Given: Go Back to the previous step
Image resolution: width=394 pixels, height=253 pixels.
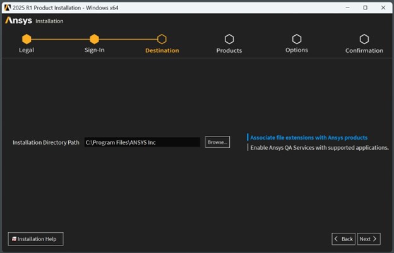Looking at the screenshot, I should click(x=343, y=239).
